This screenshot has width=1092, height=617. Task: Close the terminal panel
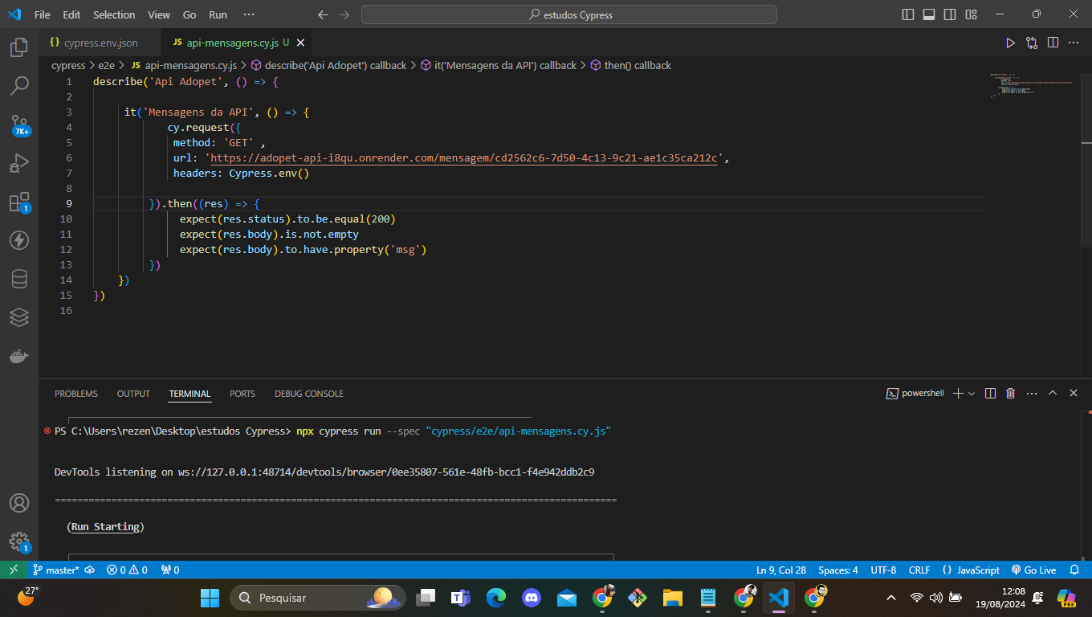point(1074,394)
